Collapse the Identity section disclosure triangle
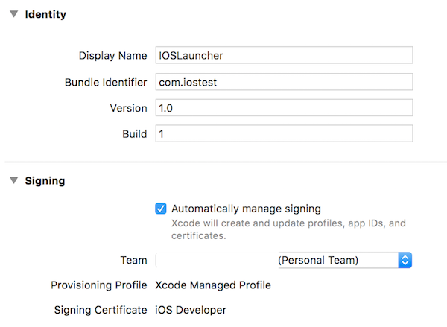Screen dimensions: 447x327 pyautogui.click(x=13, y=14)
